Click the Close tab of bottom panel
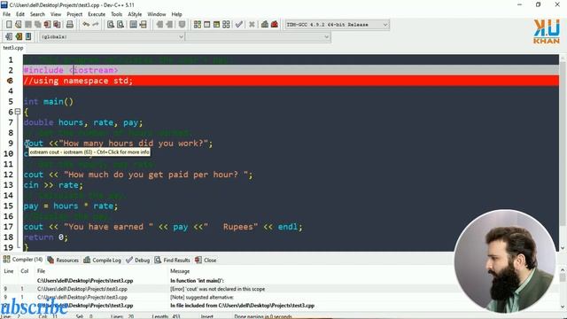Viewport: 567px width, 319px height. tap(206, 260)
